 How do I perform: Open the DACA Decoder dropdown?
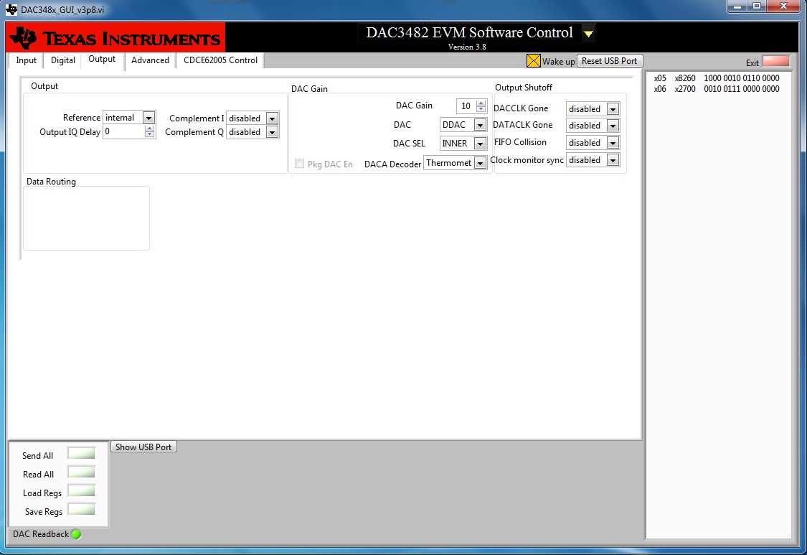(479, 162)
